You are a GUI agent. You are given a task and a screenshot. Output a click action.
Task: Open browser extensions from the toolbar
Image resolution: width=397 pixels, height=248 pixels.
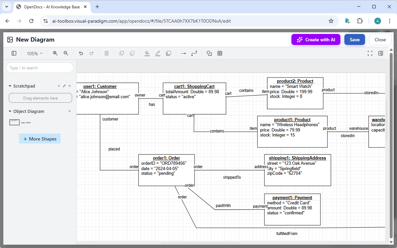point(360,21)
